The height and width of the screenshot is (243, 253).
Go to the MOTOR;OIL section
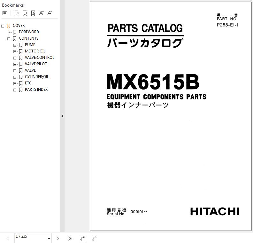[35, 51]
